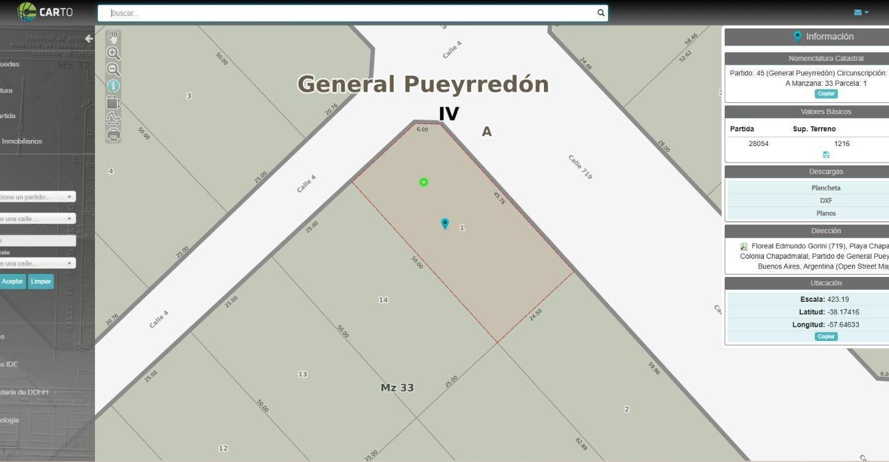Viewport: 889px width, 462px height.
Task: Click the Sup. Terreno value 1216
Action: coord(842,144)
